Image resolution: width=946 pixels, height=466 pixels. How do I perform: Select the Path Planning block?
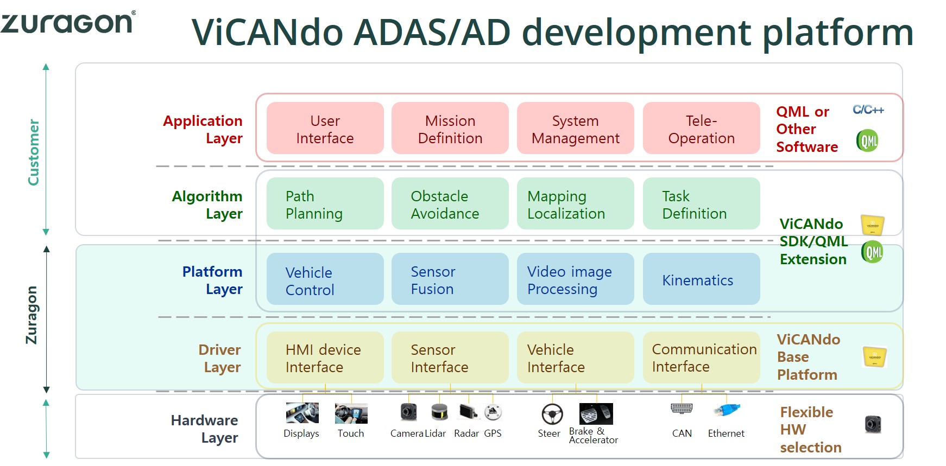[x=325, y=204]
